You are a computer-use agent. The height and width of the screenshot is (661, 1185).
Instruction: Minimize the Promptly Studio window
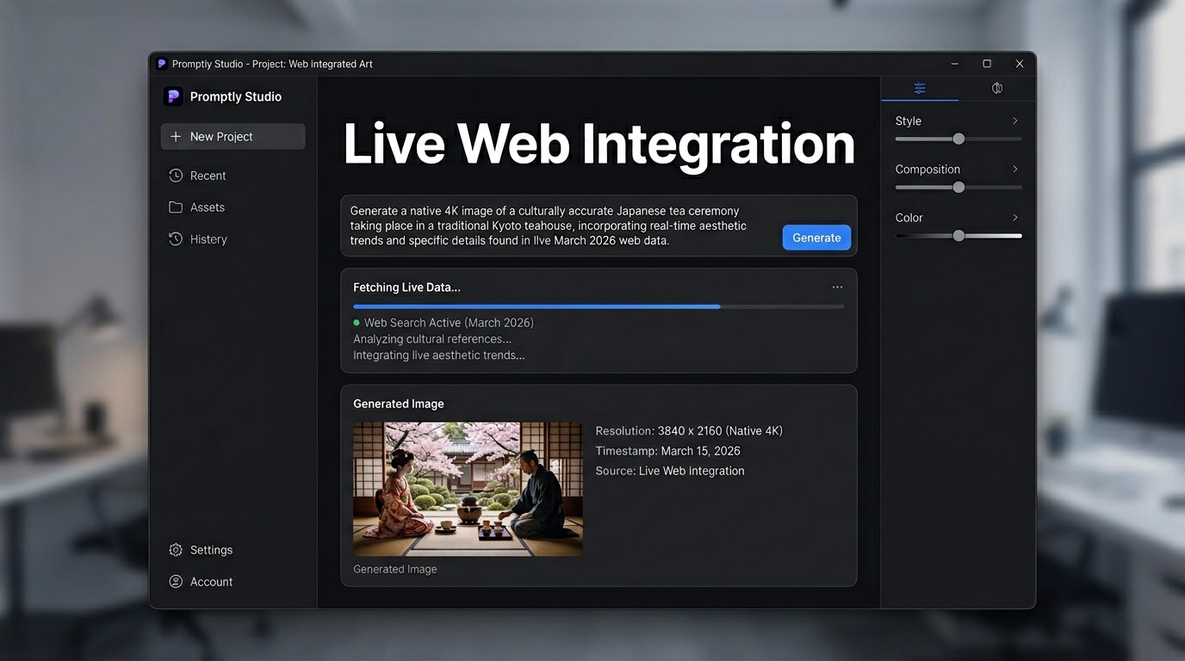point(955,64)
